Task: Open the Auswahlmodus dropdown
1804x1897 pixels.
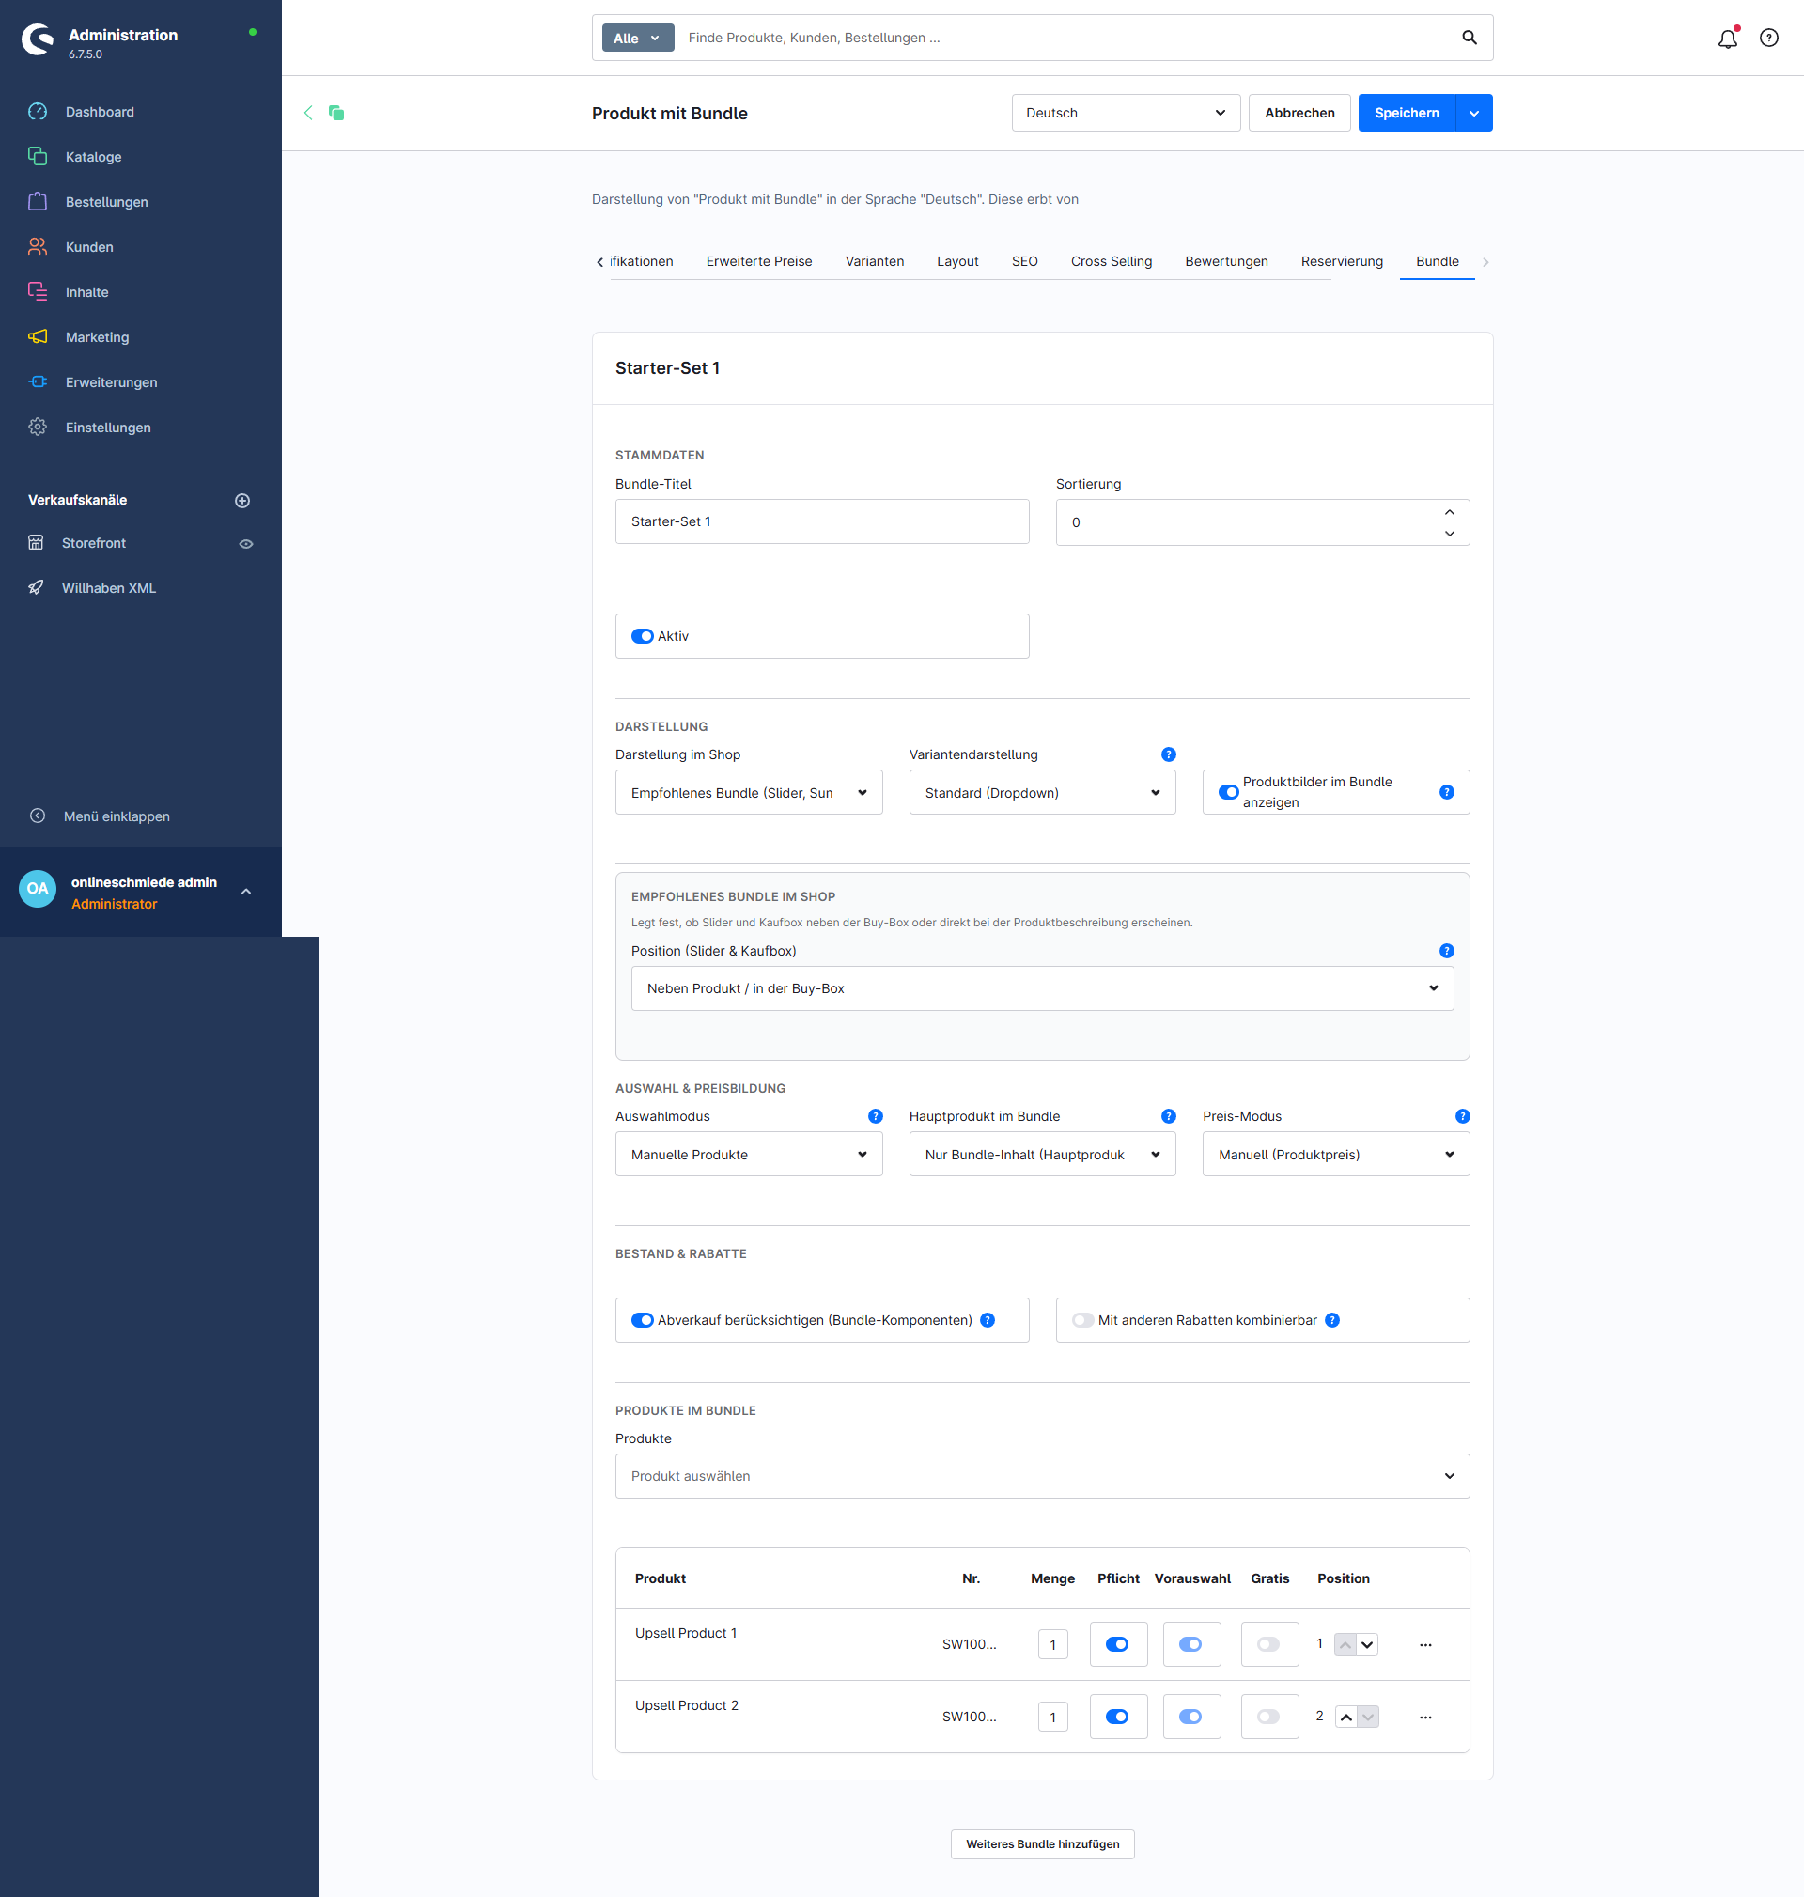Action: coord(748,1154)
